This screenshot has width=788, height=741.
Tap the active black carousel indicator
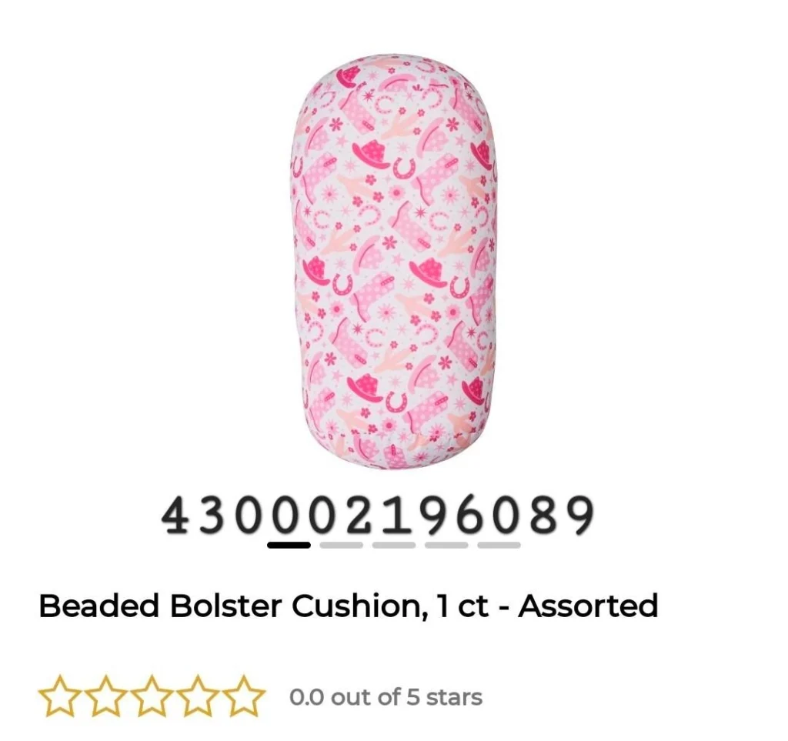(289, 545)
